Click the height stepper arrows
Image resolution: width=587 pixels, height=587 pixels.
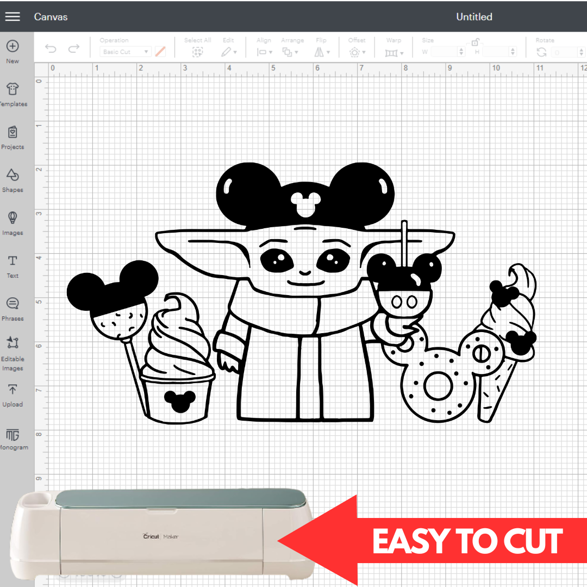513,52
